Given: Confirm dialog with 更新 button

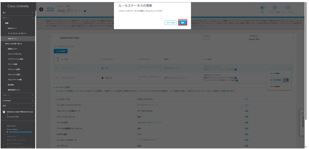Looking at the screenshot, I should (183, 23).
